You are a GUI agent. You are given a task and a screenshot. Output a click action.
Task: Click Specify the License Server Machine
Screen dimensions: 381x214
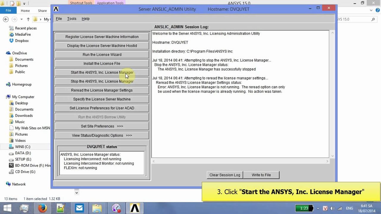tap(102, 99)
